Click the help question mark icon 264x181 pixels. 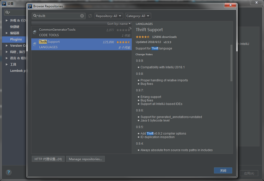9,172
